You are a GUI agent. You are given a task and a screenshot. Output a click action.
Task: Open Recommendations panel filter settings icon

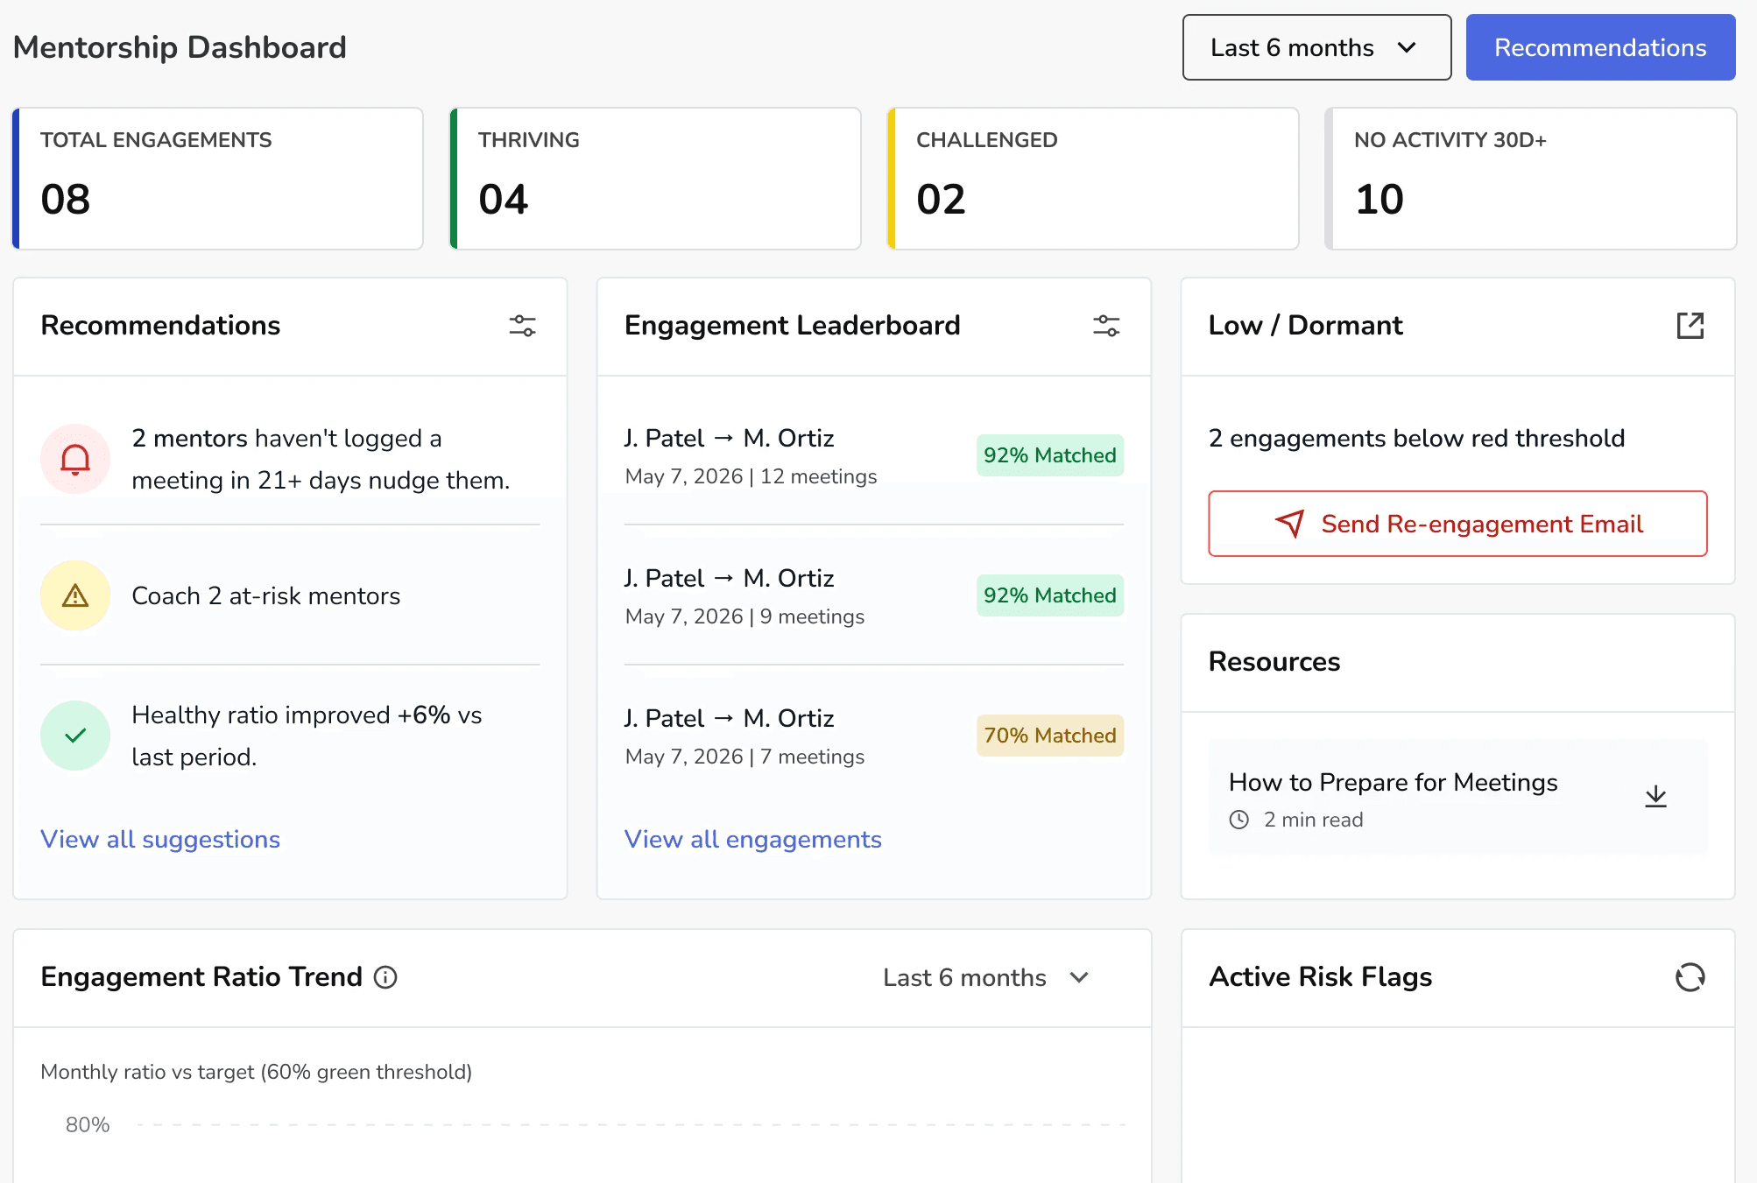tap(522, 326)
